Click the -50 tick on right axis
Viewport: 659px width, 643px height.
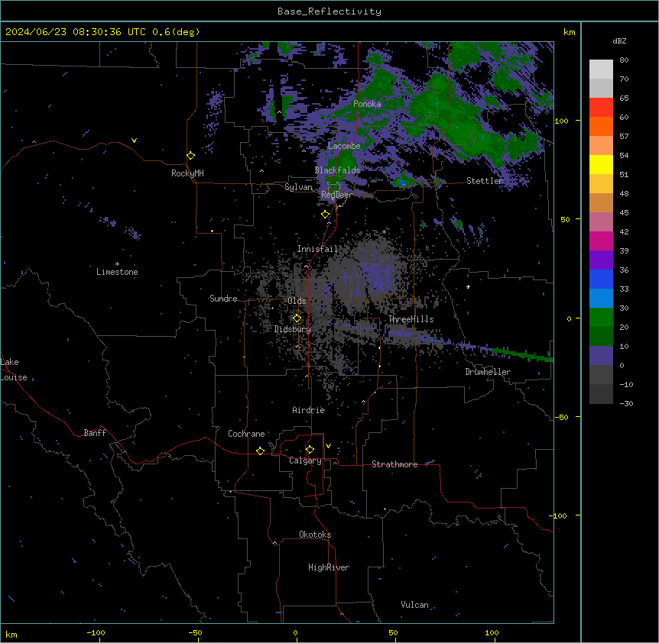(561, 417)
